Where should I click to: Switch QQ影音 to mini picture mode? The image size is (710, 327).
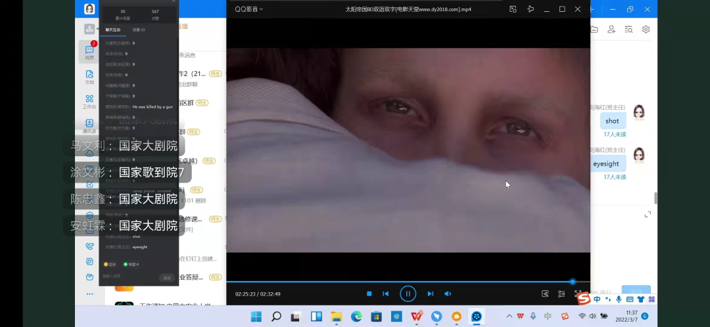[513, 9]
